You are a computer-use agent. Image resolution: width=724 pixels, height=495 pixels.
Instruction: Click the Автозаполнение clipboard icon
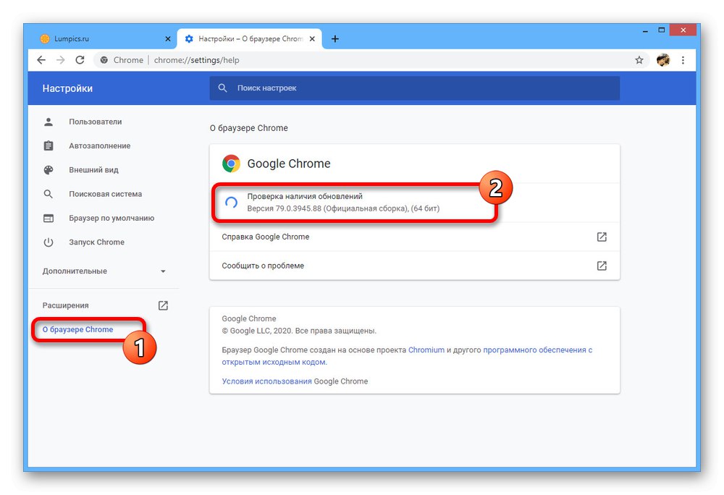click(49, 146)
